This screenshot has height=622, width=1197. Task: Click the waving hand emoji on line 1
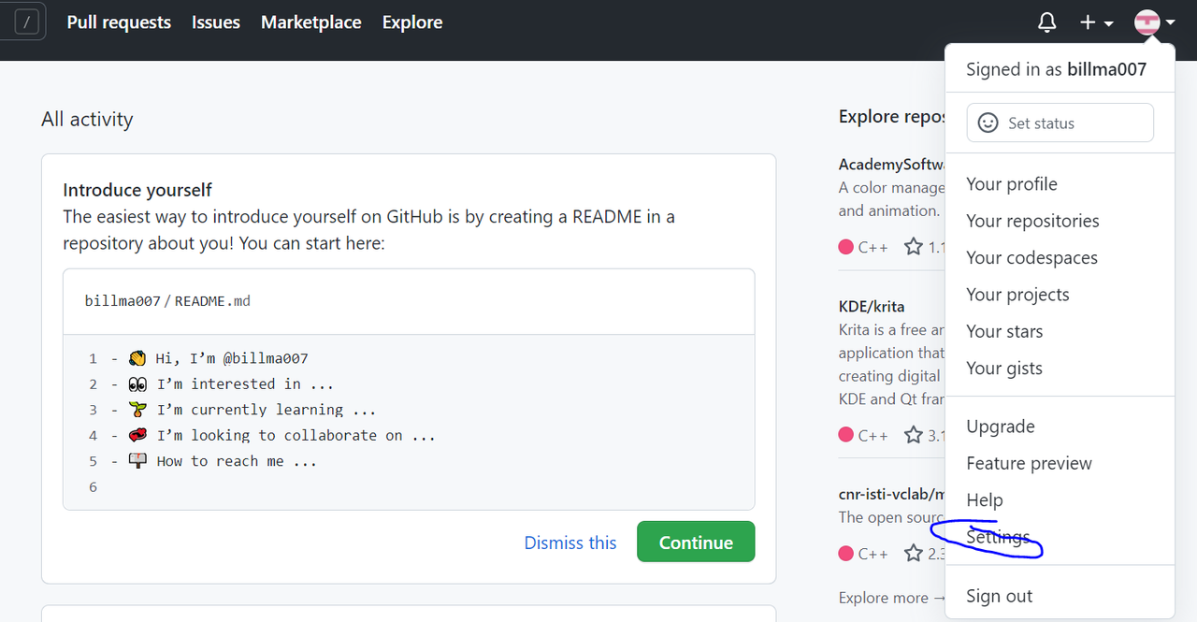[137, 358]
